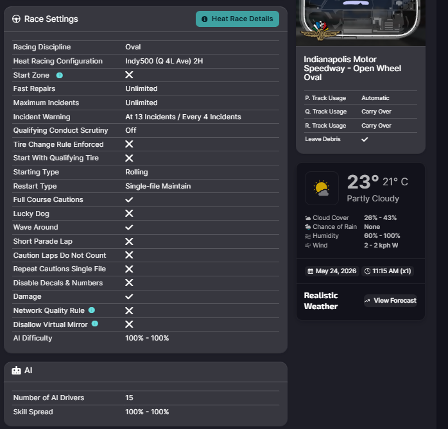Click the '23°' temperature reading
The width and height of the screenshot is (448, 429).
[363, 182]
